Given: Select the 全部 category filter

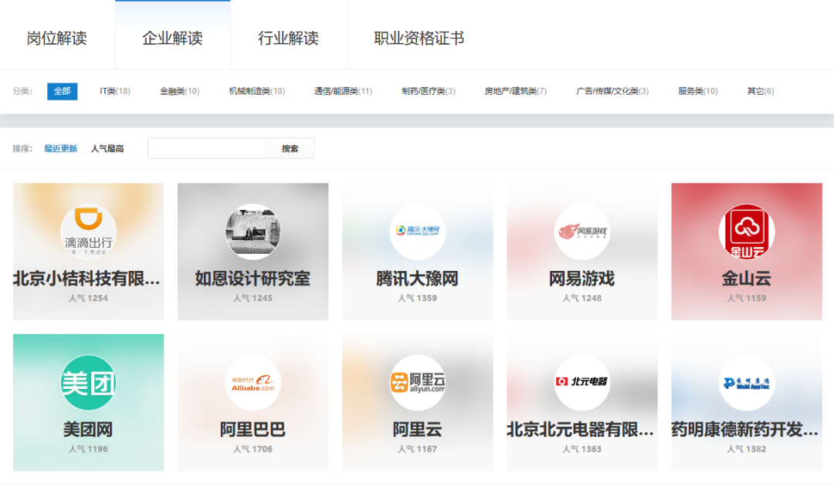Looking at the screenshot, I should click(62, 90).
